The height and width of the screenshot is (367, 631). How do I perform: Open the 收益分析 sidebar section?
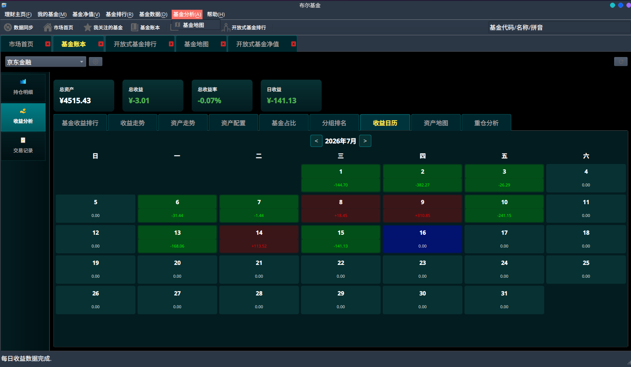pos(23,117)
